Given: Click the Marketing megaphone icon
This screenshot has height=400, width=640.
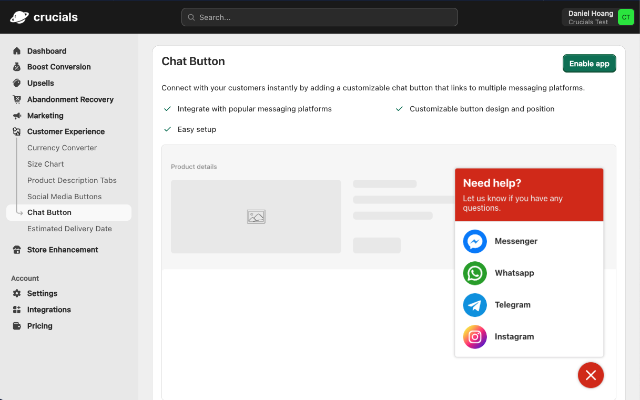Looking at the screenshot, I should pos(17,116).
